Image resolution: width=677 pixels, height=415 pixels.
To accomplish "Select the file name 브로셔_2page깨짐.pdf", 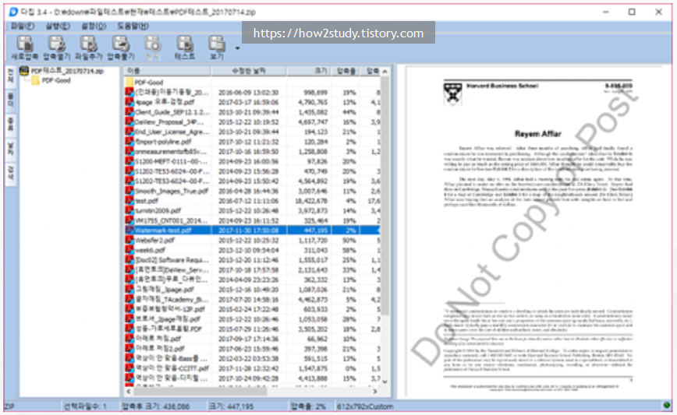I will click(x=168, y=319).
